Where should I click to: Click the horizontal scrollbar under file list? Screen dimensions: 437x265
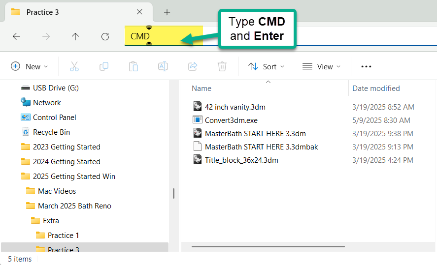[268, 246]
